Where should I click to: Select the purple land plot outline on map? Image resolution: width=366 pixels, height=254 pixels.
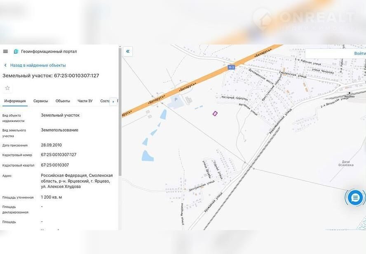tap(215, 113)
